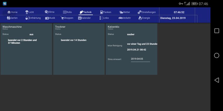The image size is (223, 111).
Task: Click the 'Streu erneuert' label
Action: click(x=114, y=59)
